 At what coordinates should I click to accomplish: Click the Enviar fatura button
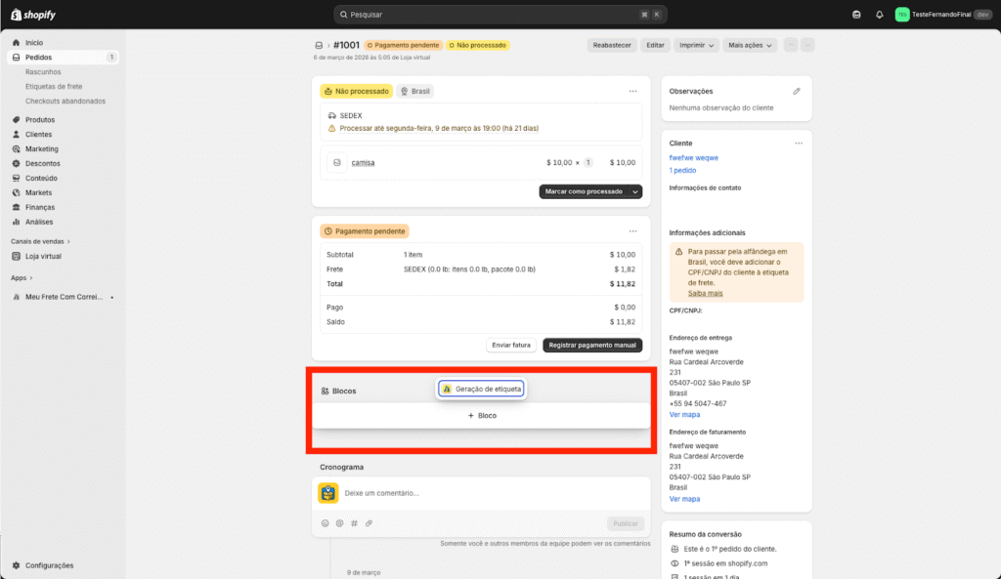click(511, 345)
